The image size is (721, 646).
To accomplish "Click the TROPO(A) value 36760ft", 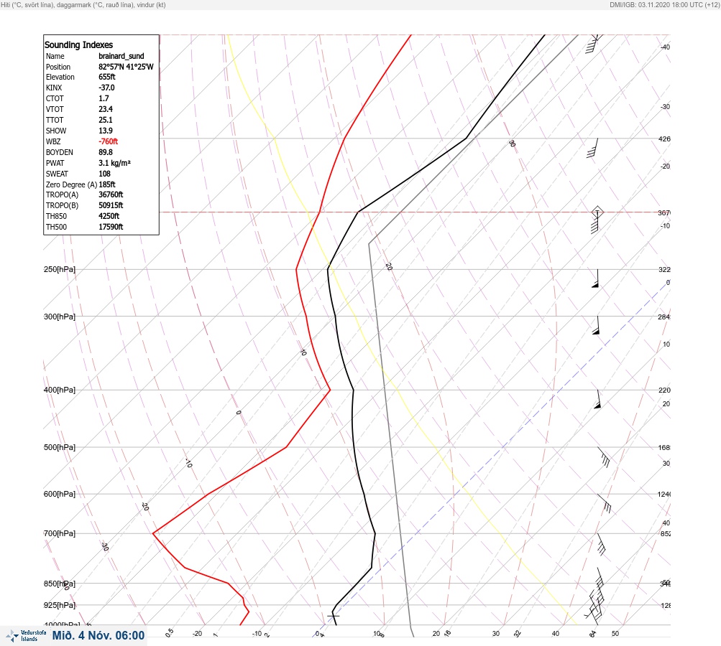I will click(111, 195).
